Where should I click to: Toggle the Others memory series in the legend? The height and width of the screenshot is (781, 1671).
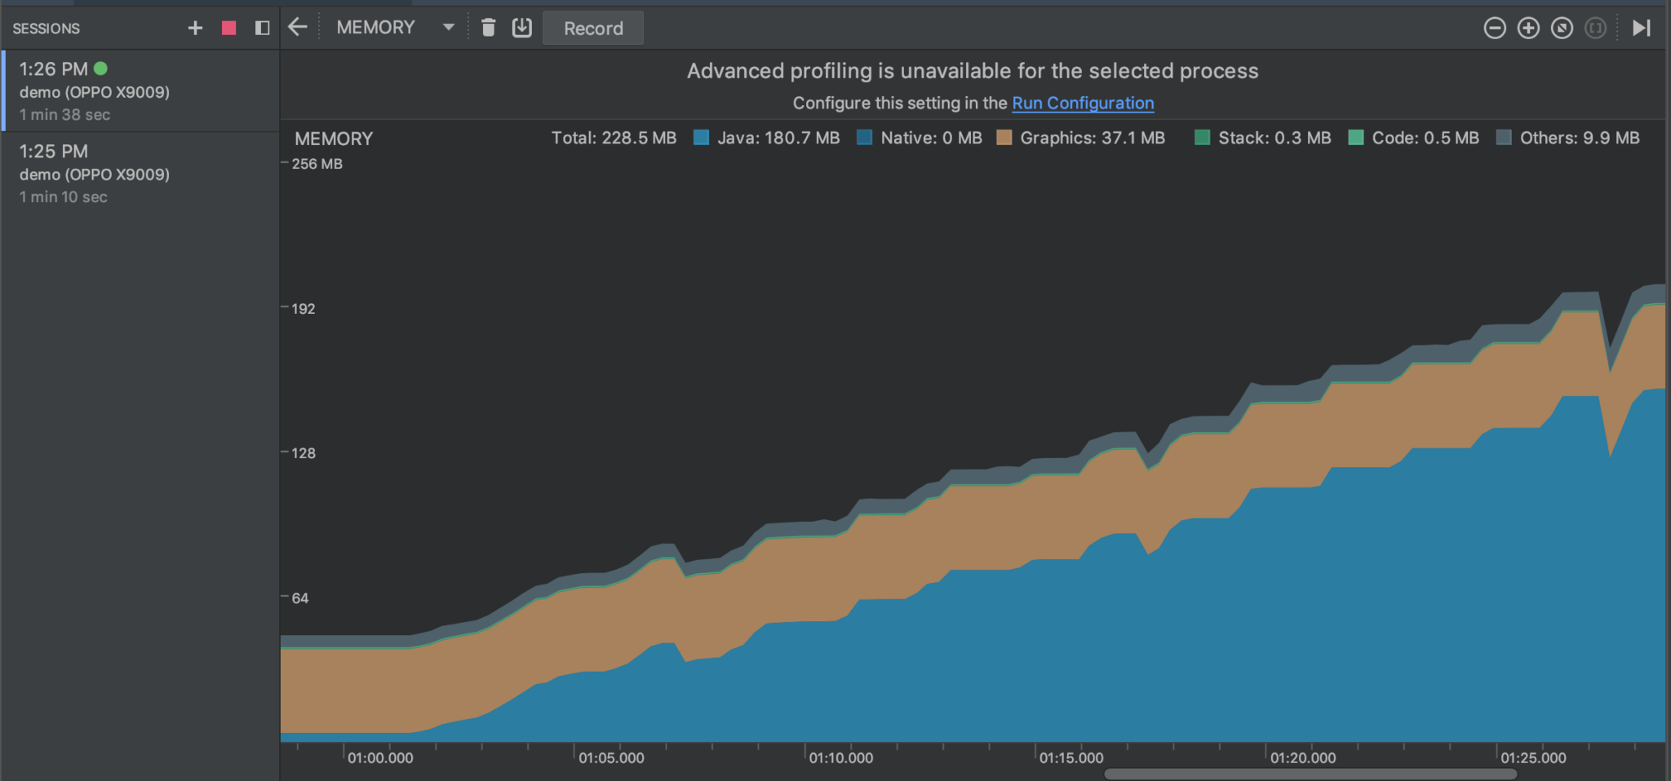pyautogui.click(x=1504, y=138)
